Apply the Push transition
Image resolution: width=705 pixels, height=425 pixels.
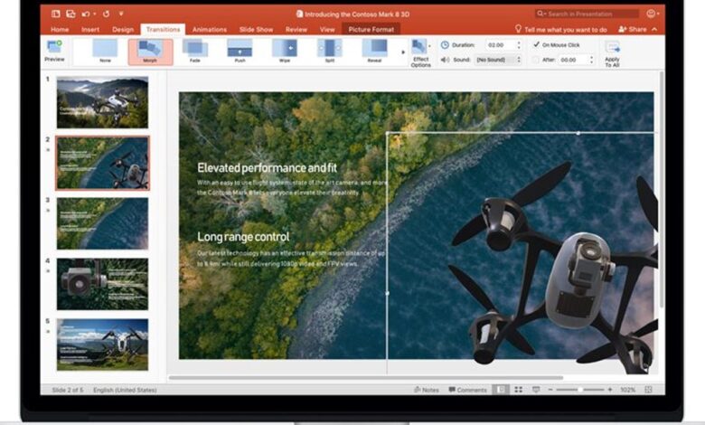coord(240,51)
